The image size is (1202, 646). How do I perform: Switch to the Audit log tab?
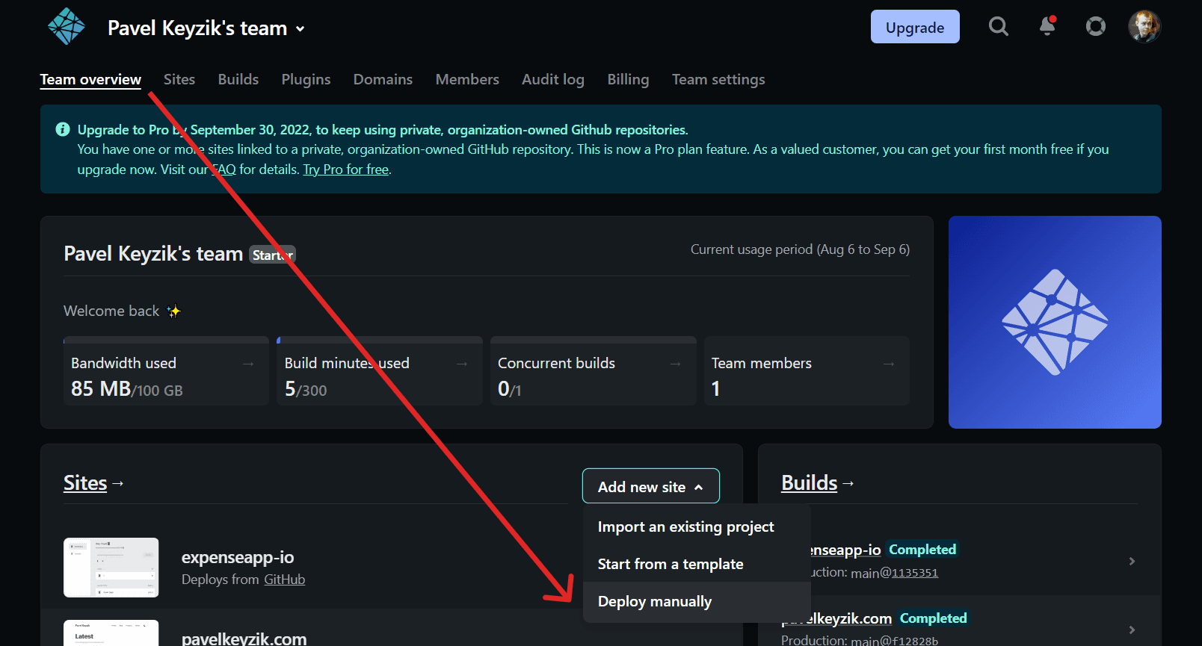[553, 79]
